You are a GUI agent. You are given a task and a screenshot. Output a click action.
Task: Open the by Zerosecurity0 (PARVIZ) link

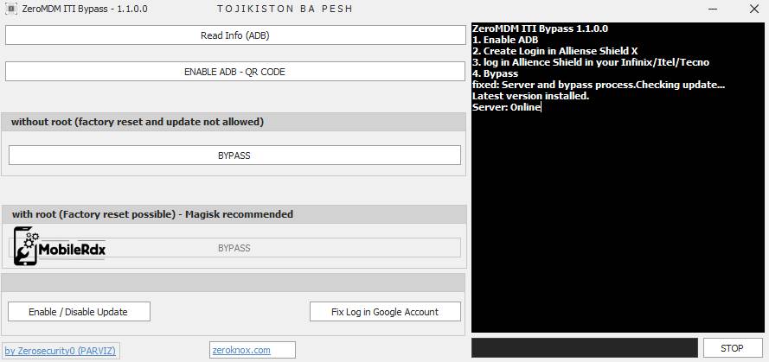[60, 351]
